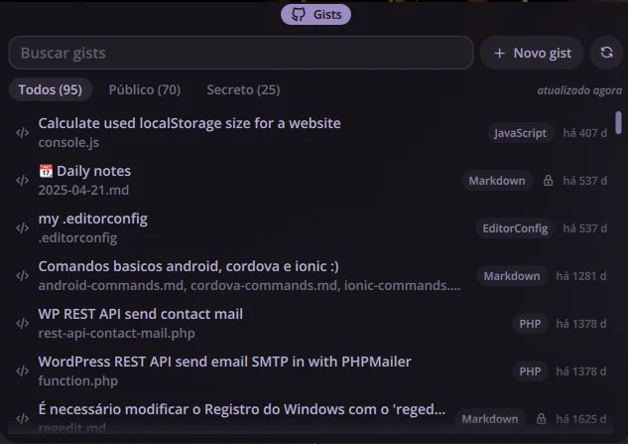
Task: Click the EditorConfig language tag
Action: point(515,228)
